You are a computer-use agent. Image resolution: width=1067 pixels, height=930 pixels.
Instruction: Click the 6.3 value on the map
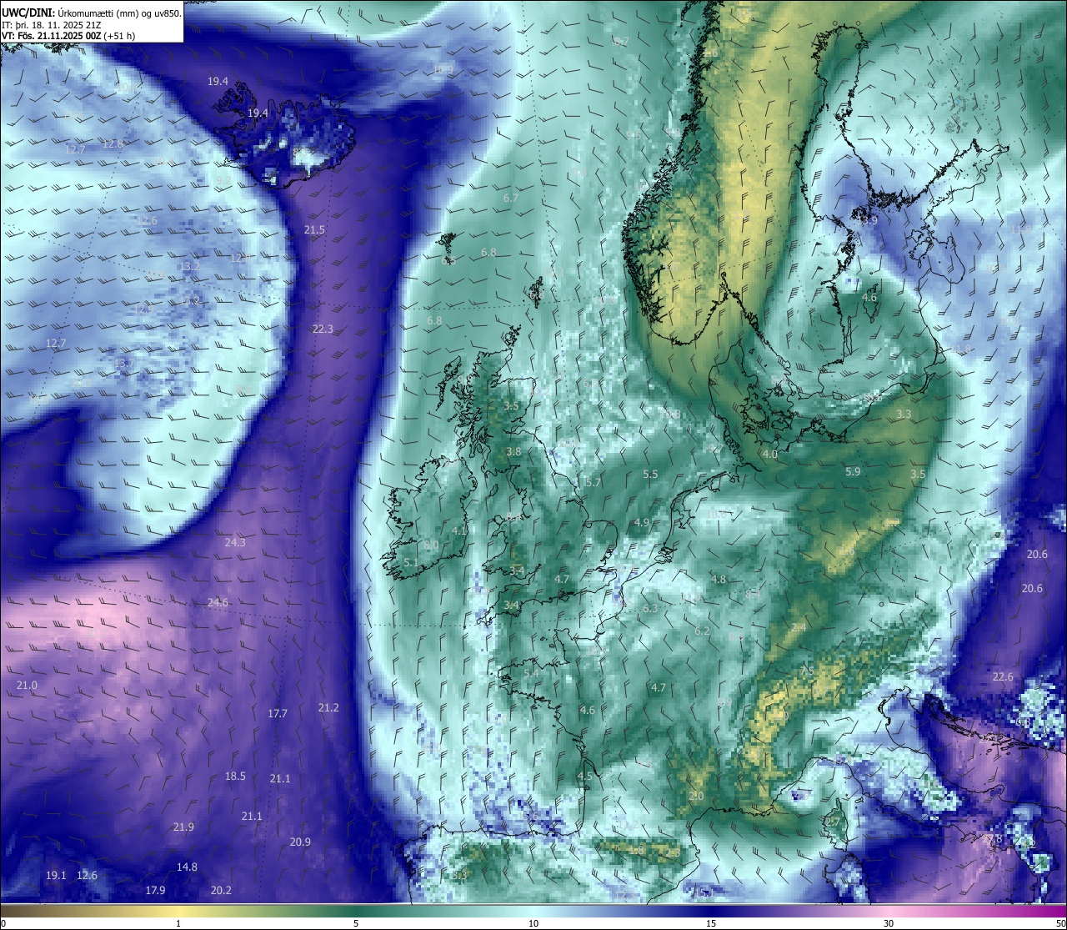tap(650, 609)
